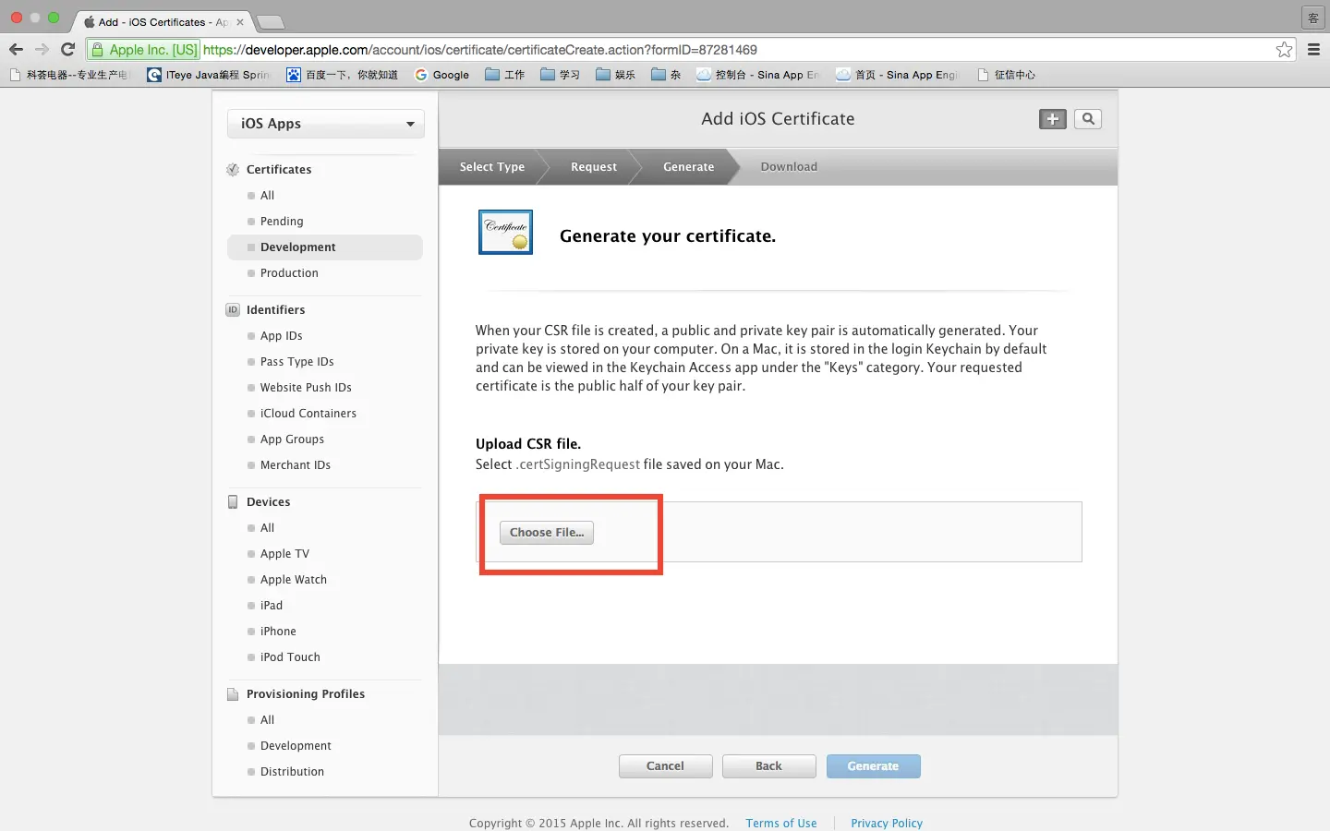Click the certificate image icon
Image resolution: width=1330 pixels, height=831 pixels.
pyautogui.click(x=505, y=232)
